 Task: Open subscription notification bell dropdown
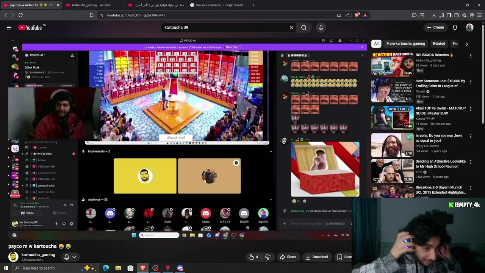point(70,257)
